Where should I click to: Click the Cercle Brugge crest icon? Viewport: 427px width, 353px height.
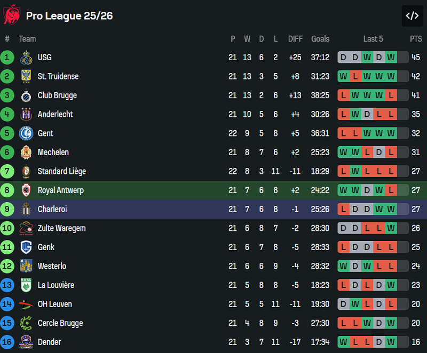point(26,323)
